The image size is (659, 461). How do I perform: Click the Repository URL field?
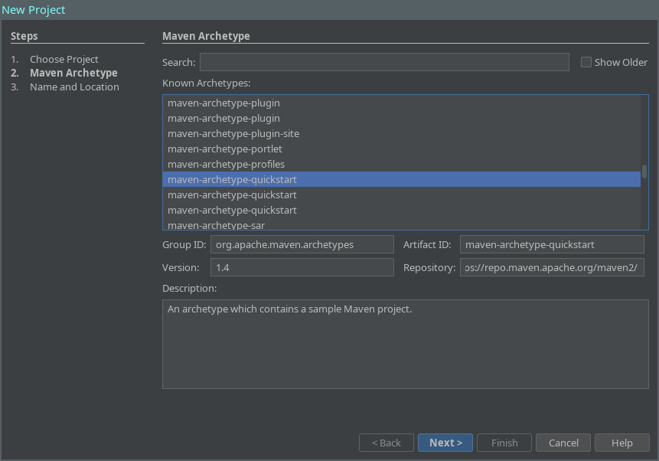coord(551,267)
